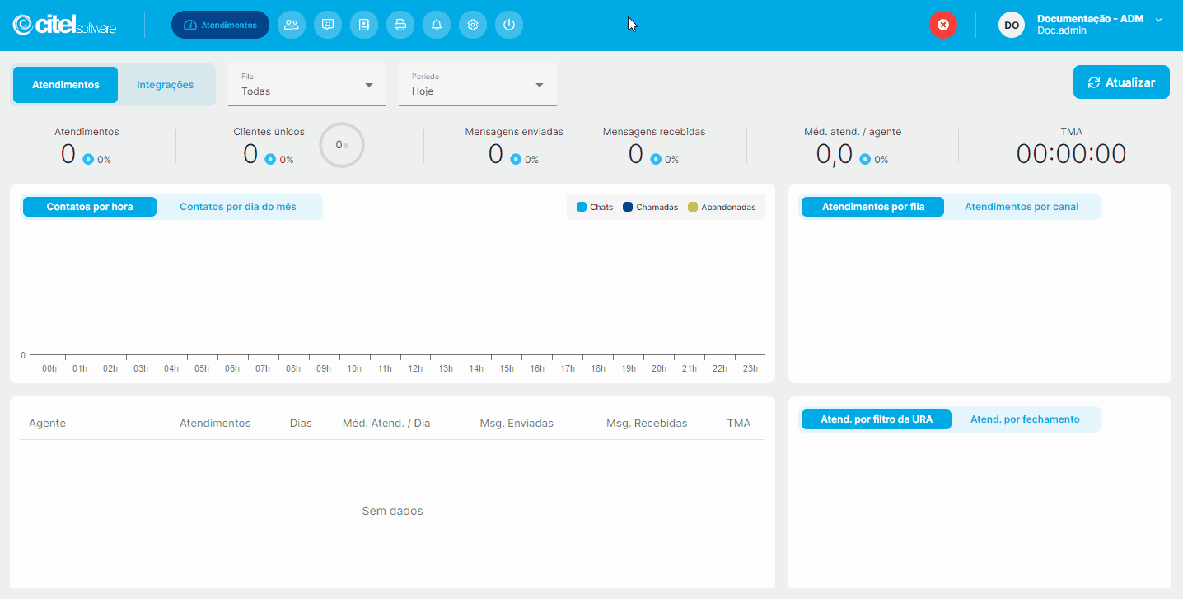Open notifications bell icon
Image resolution: width=1183 pixels, height=599 pixels.
[x=437, y=25]
